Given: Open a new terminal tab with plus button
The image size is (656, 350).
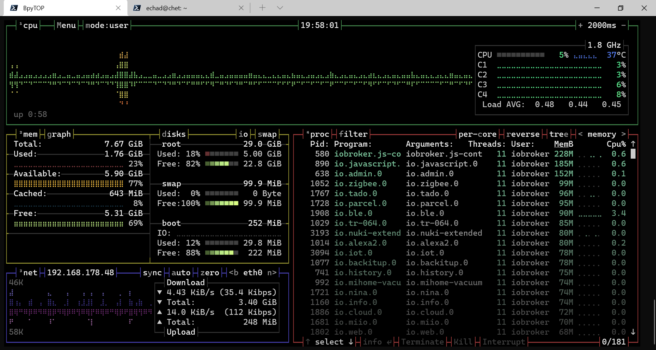Looking at the screenshot, I should point(262,8).
